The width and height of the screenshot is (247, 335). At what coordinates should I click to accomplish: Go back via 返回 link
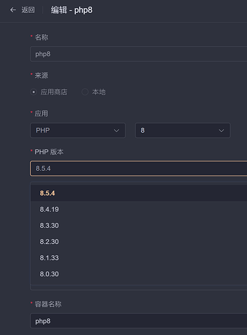(x=28, y=10)
